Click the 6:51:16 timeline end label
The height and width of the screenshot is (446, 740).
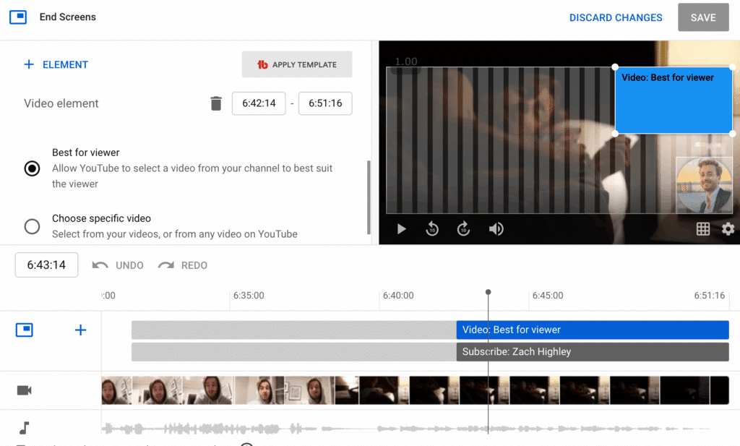point(710,296)
